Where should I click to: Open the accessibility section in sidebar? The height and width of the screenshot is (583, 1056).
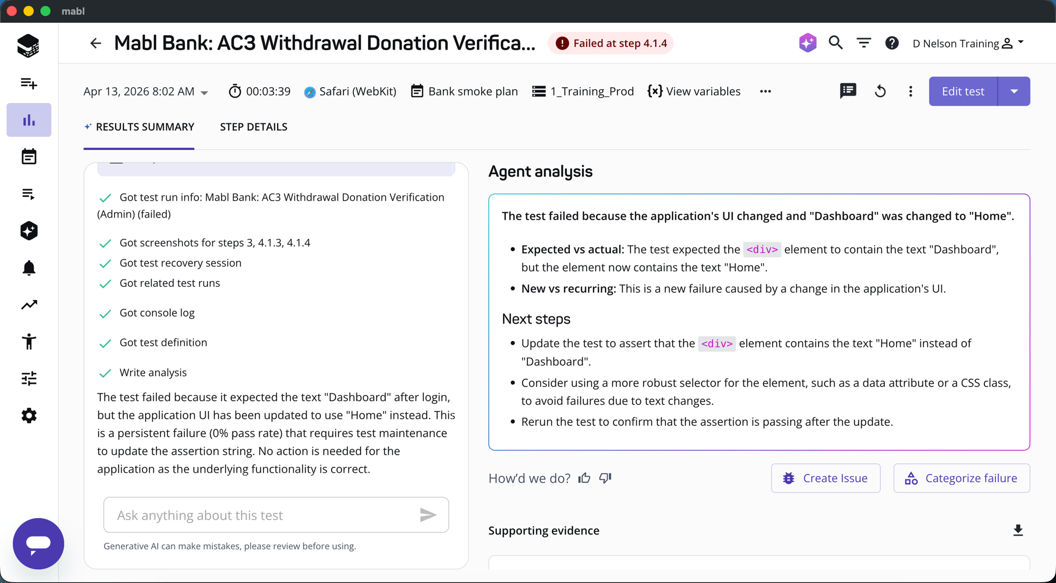click(x=29, y=342)
